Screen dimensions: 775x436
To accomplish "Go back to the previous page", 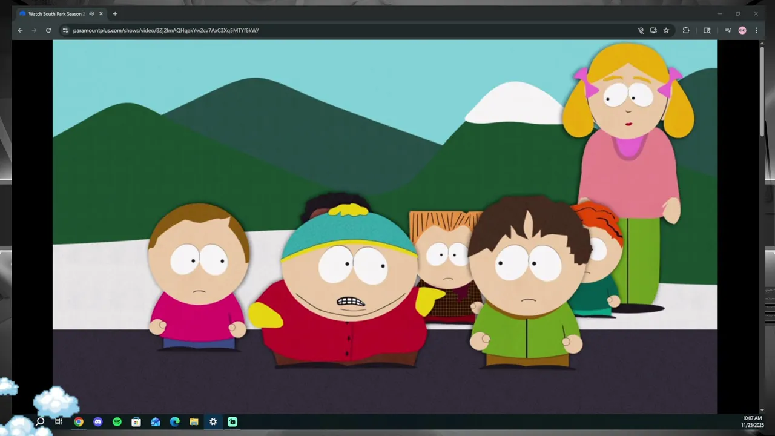I will pos(20,30).
